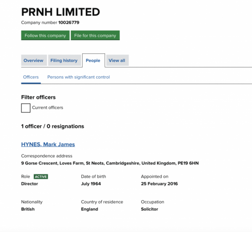The height and width of the screenshot is (232, 252).
Task: Open HYNES, Mark James officer link
Action: point(48,144)
